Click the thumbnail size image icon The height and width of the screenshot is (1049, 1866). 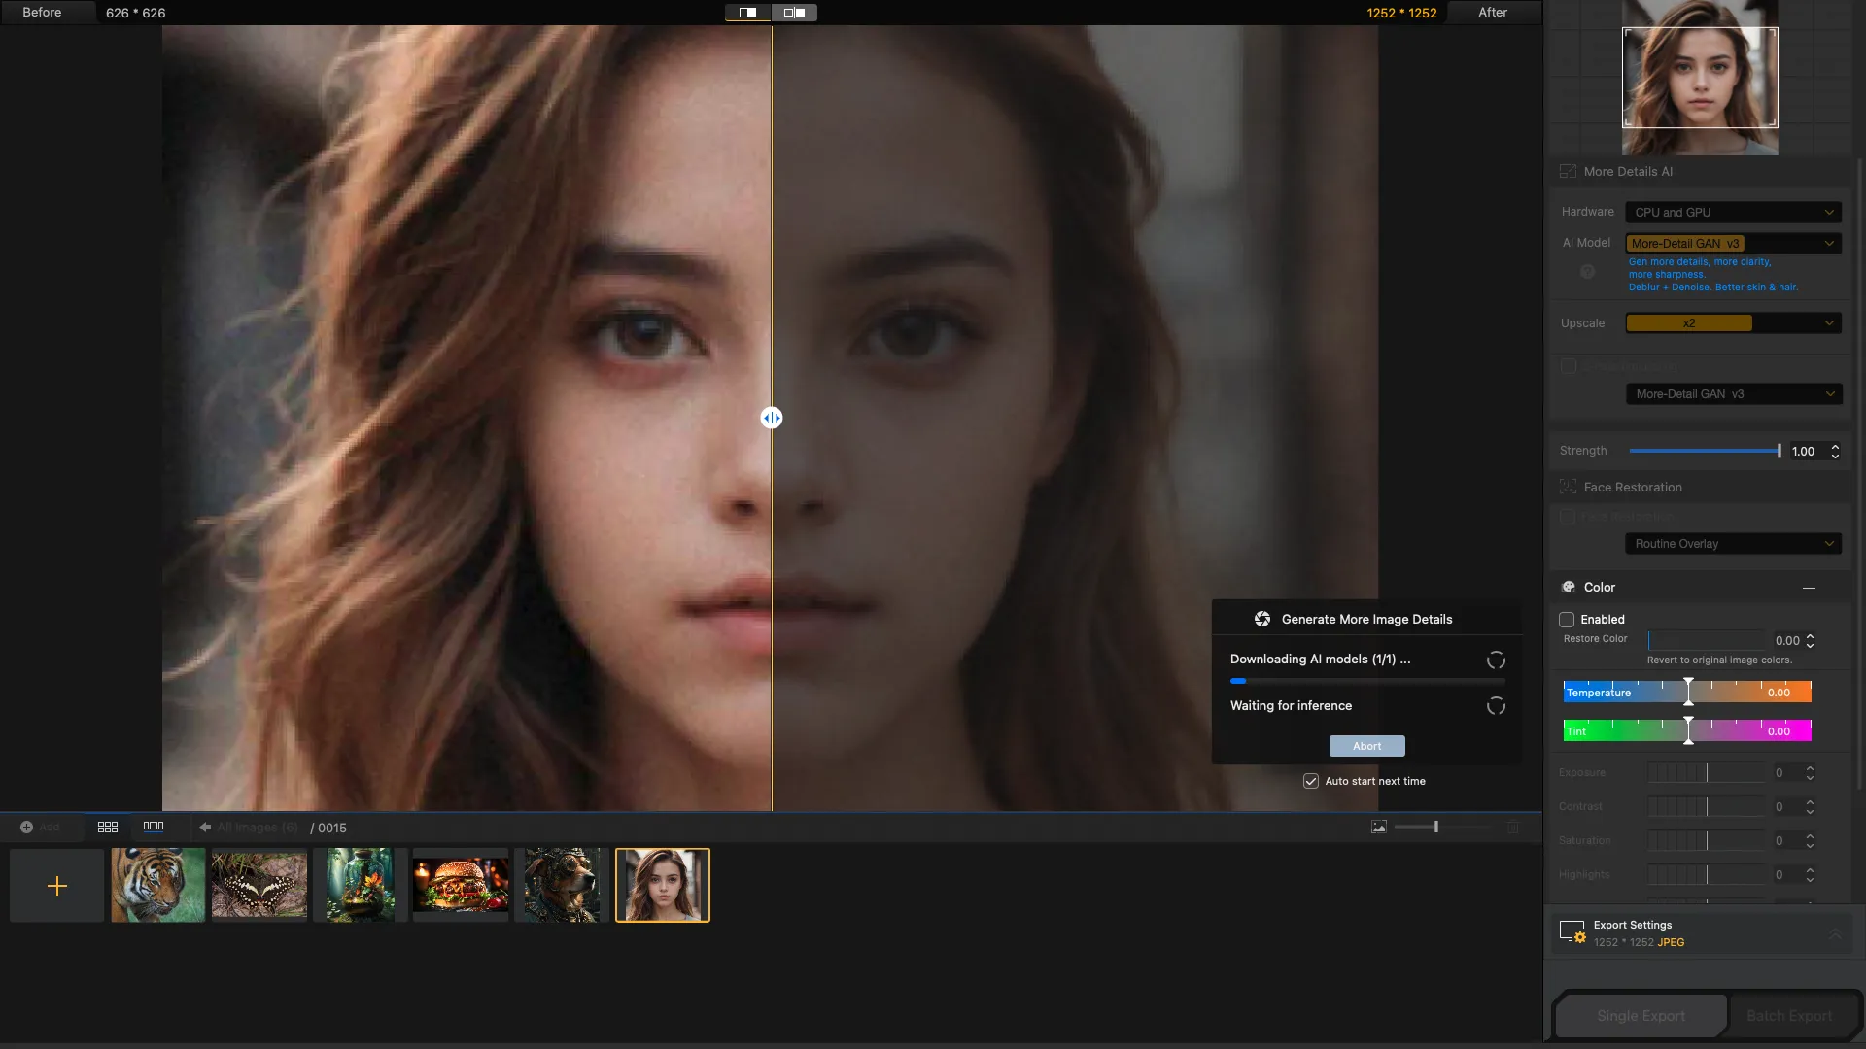point(1378,827)
